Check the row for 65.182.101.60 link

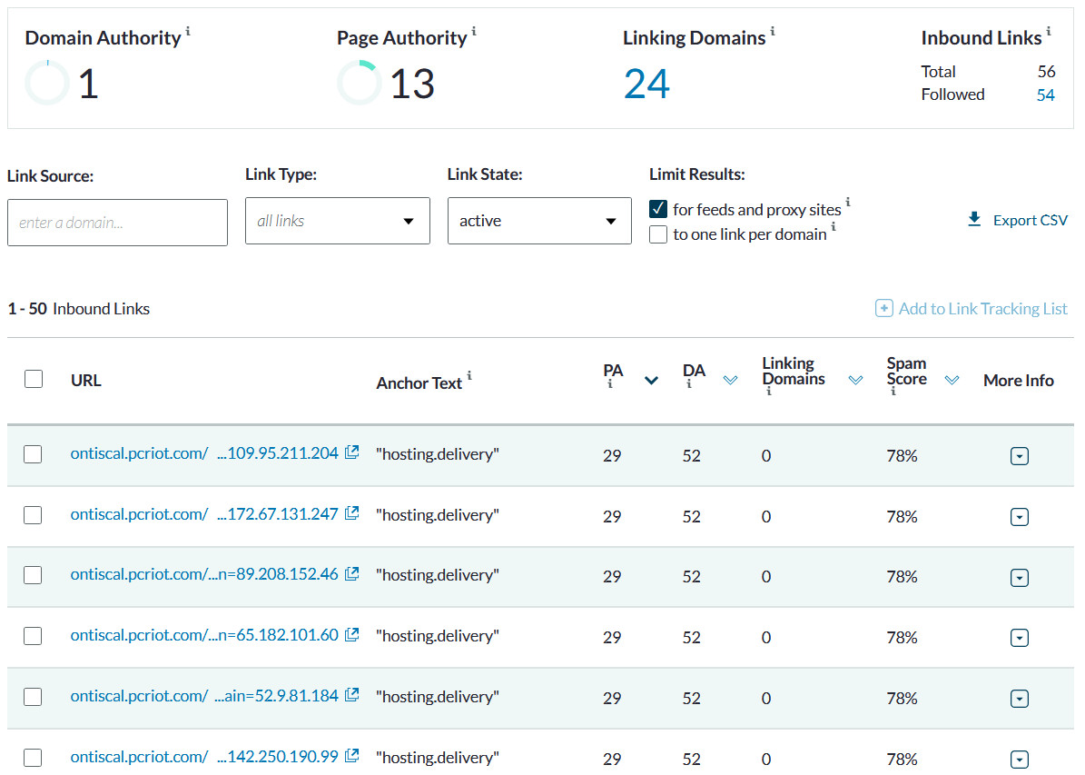pos(33,636)
